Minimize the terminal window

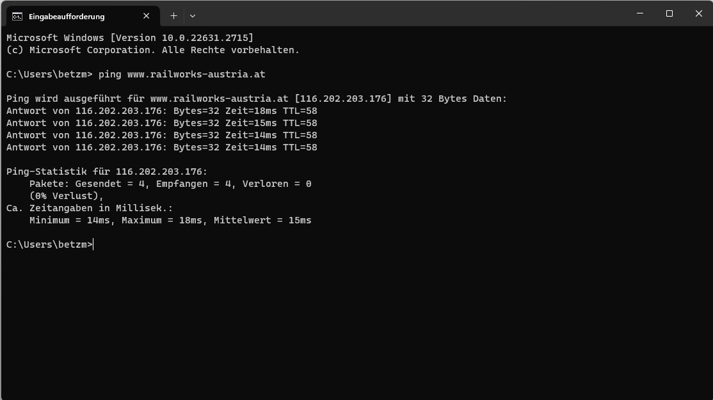pyautogui.click(x=640, y=13)
